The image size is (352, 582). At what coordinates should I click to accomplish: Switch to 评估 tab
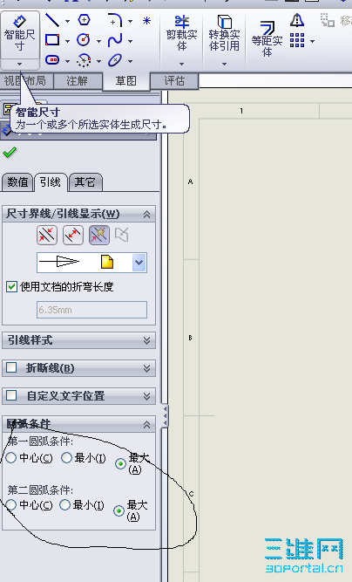tap(174, 81)
